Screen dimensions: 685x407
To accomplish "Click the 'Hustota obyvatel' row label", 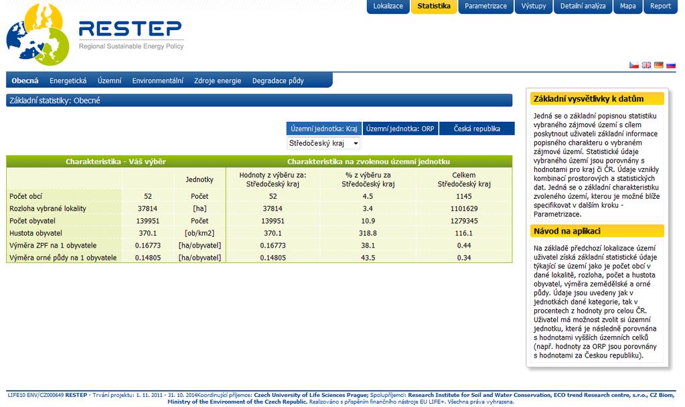I will [x=35, y=233].
